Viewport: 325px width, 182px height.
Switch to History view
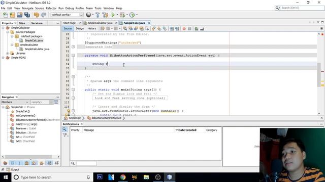pyautogui.click(x=91, y=28)
